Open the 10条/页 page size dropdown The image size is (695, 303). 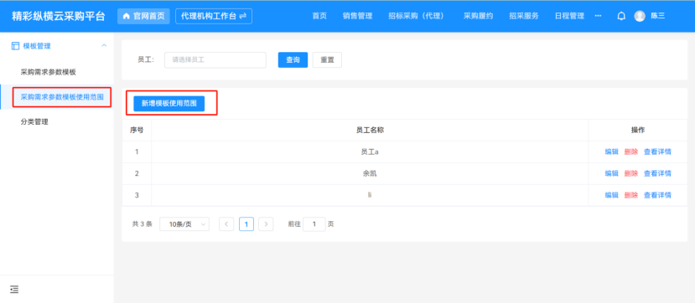pos(184,224)
